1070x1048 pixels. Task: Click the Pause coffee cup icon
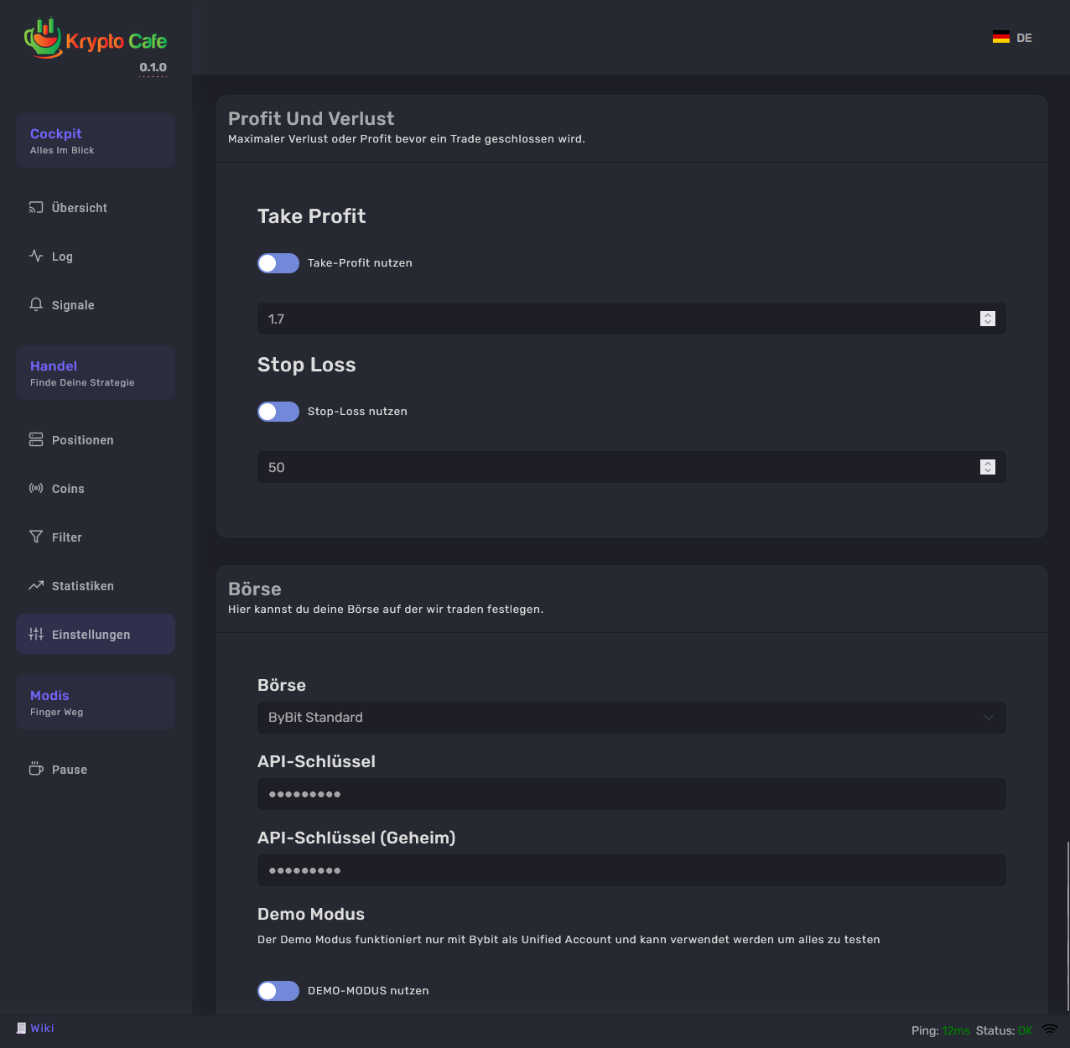(36, 770)
